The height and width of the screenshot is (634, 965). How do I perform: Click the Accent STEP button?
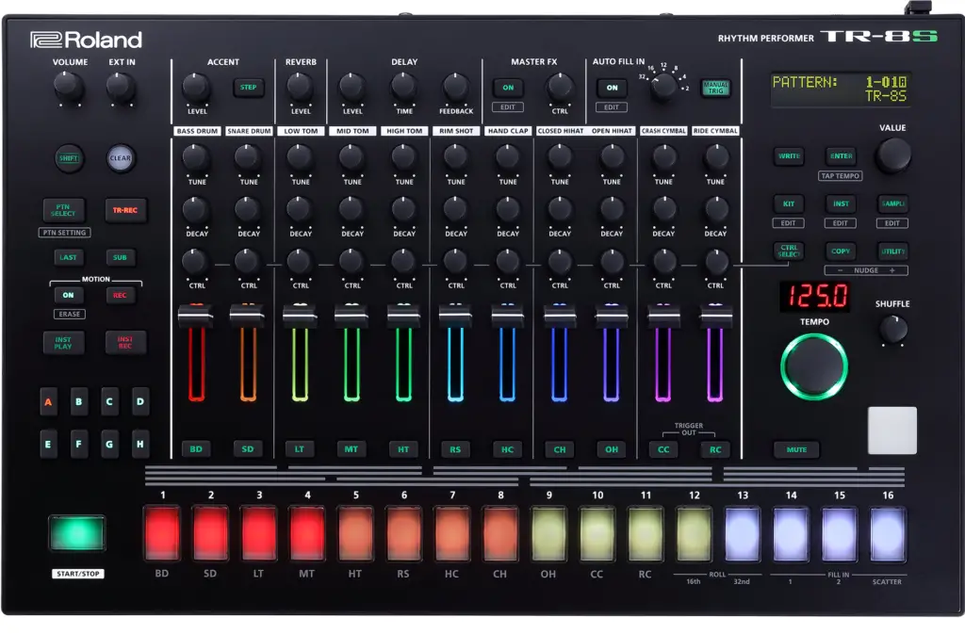pos(248,88)
